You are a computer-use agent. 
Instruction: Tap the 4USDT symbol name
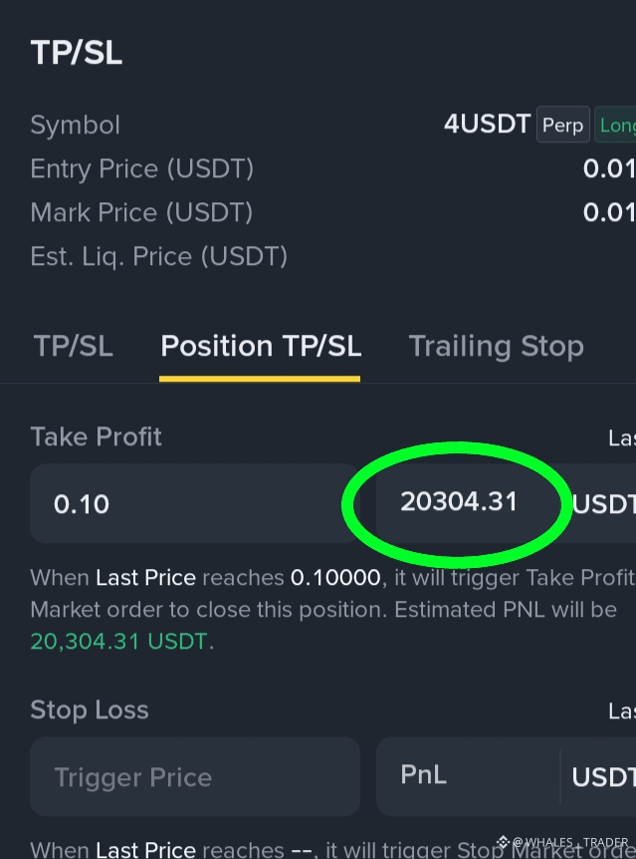click(487, 124)
